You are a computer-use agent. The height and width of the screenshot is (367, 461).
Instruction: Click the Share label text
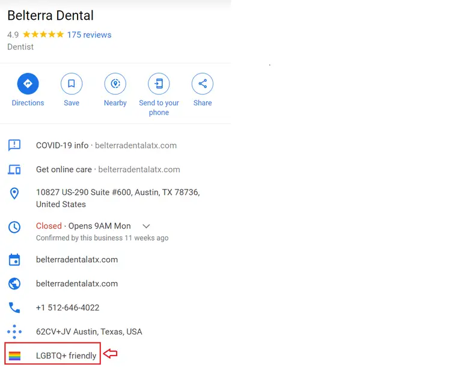(x=203, y=103)
